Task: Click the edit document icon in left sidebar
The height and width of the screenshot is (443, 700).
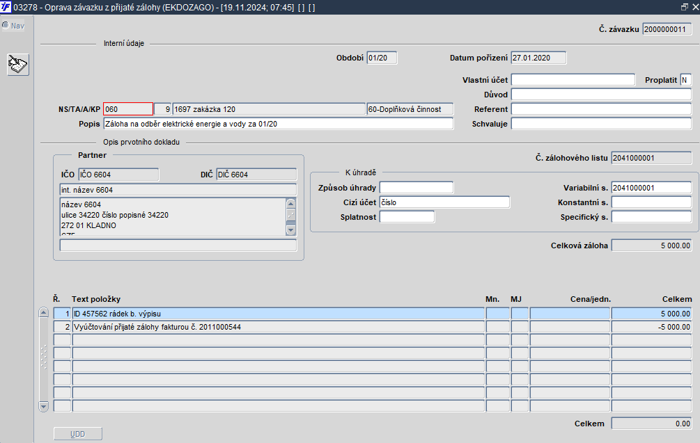Action: pos(18,65)
